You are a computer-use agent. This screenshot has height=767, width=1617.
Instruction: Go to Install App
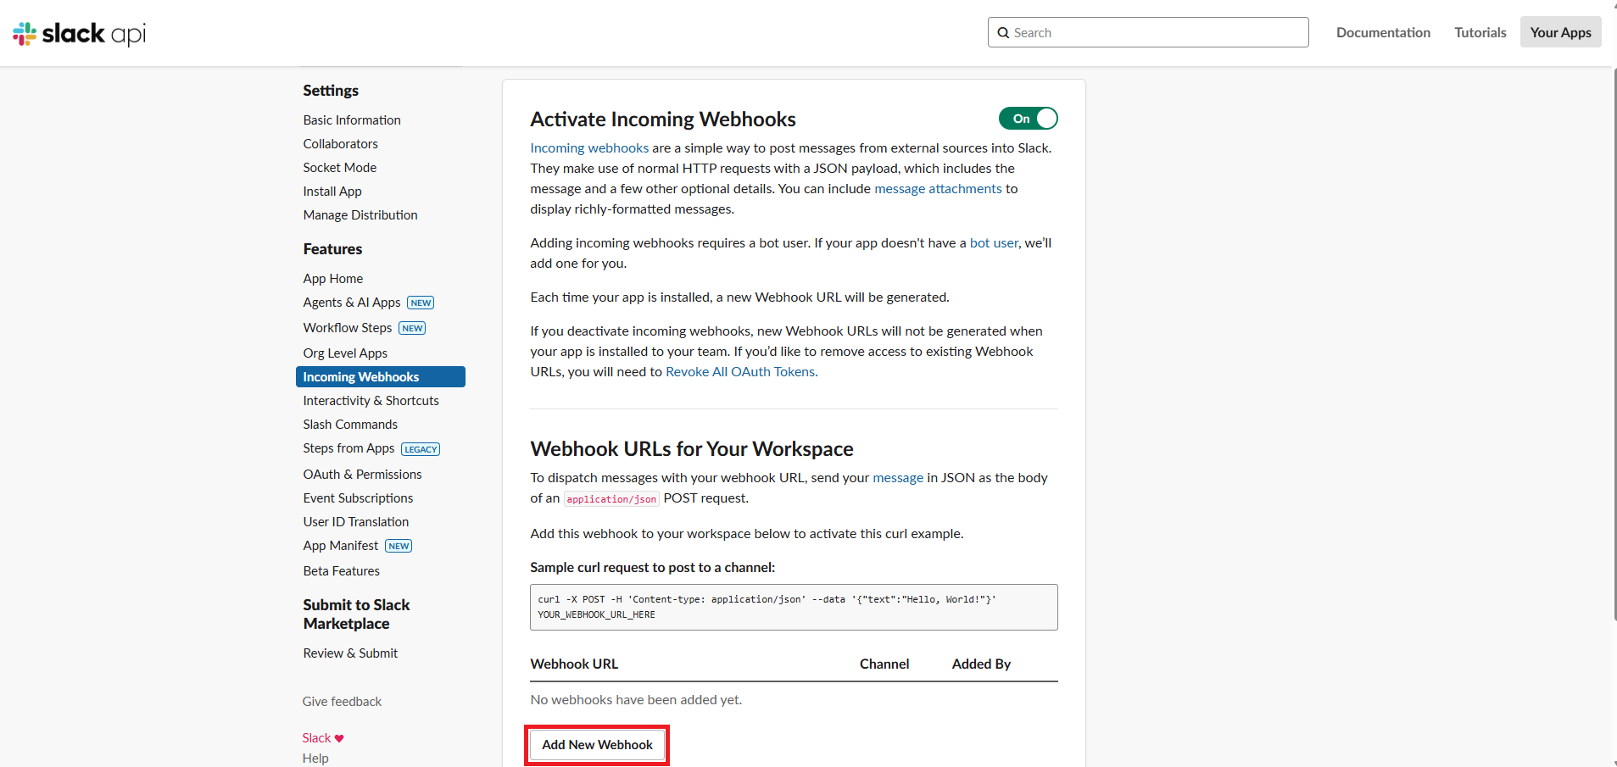coord(332,192)
